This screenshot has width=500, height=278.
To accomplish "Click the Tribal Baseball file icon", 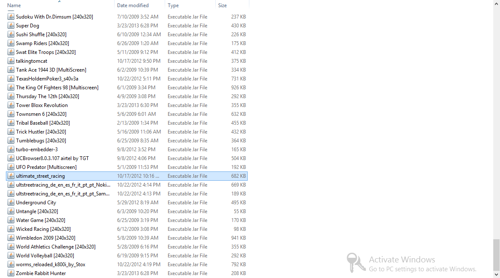I will [11, 123].
